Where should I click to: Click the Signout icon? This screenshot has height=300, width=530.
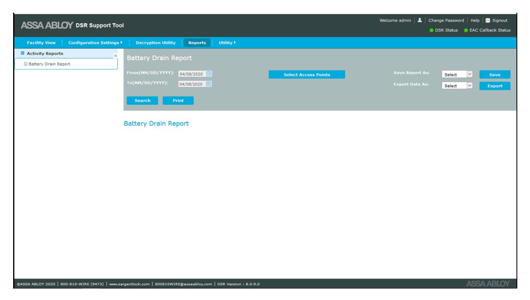pyautogui.click(x=489, y=20)
